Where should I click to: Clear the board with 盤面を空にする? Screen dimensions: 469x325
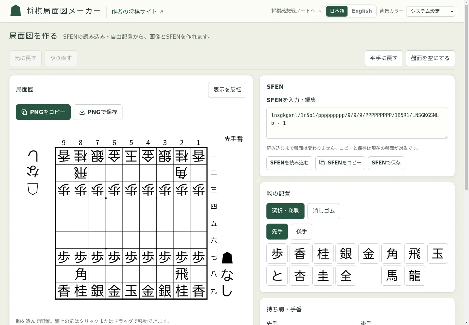pyautogui.click(x=430, y=58)
